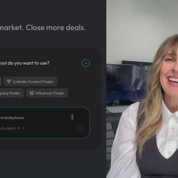Click the 'tool do you want to use?' heading
The height and width of the screenshot is (178, 178).
[25, 63]
